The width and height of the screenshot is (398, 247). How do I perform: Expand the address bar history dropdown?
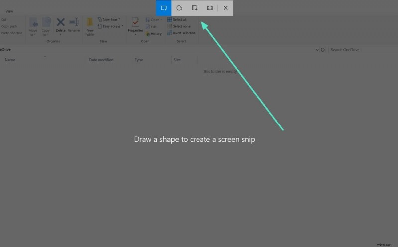click(x=317, y=50)
